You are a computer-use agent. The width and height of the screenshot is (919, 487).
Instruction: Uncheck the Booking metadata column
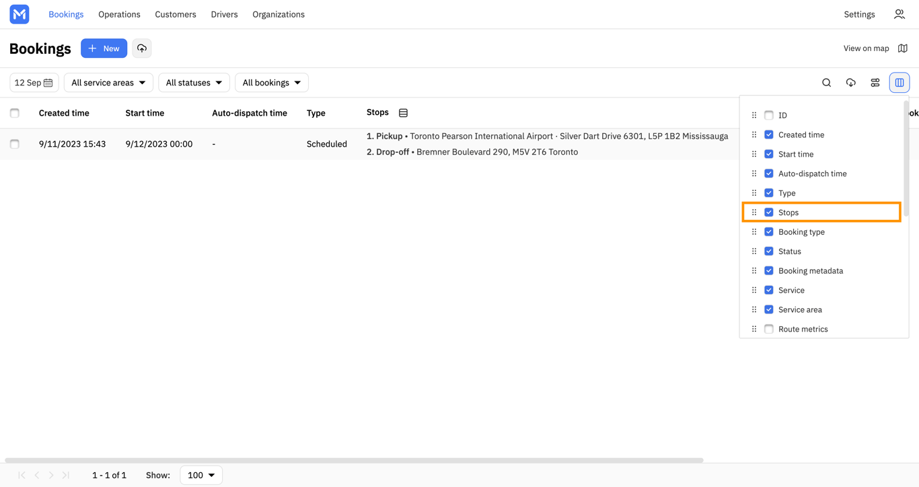[x=769, y=271]
